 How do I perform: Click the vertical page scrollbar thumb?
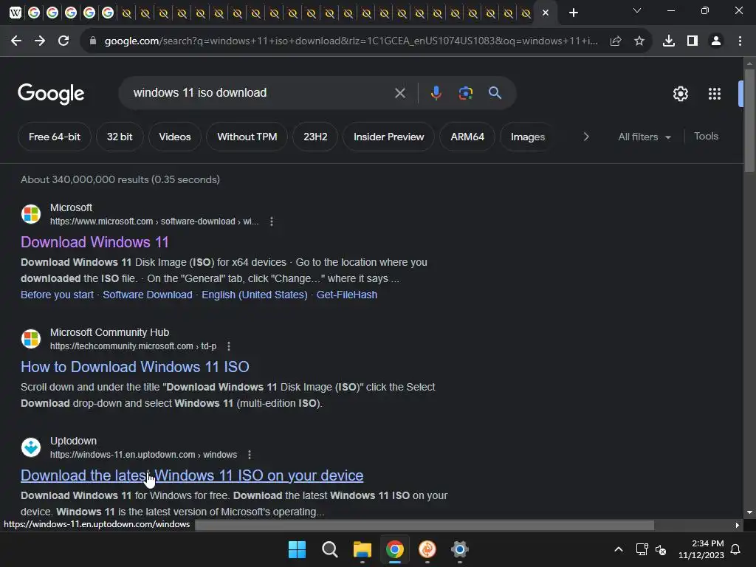[749, 120]
